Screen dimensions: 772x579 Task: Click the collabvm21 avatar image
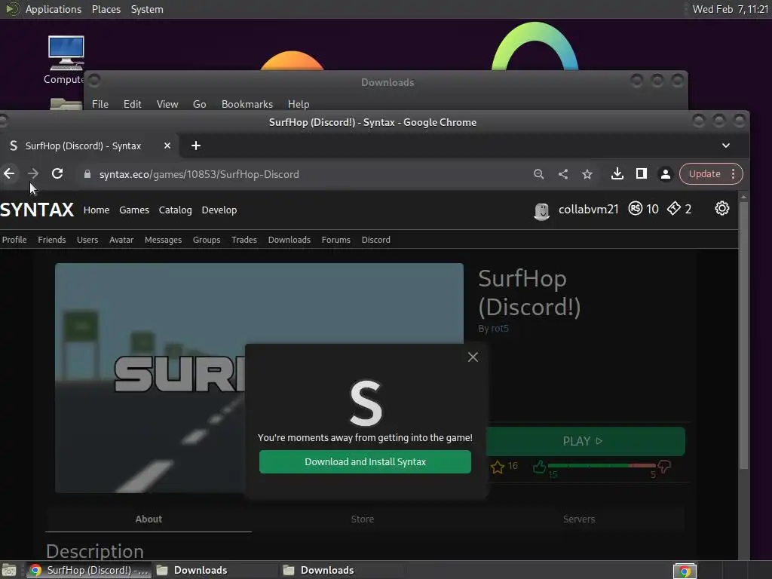coord(541,211)
